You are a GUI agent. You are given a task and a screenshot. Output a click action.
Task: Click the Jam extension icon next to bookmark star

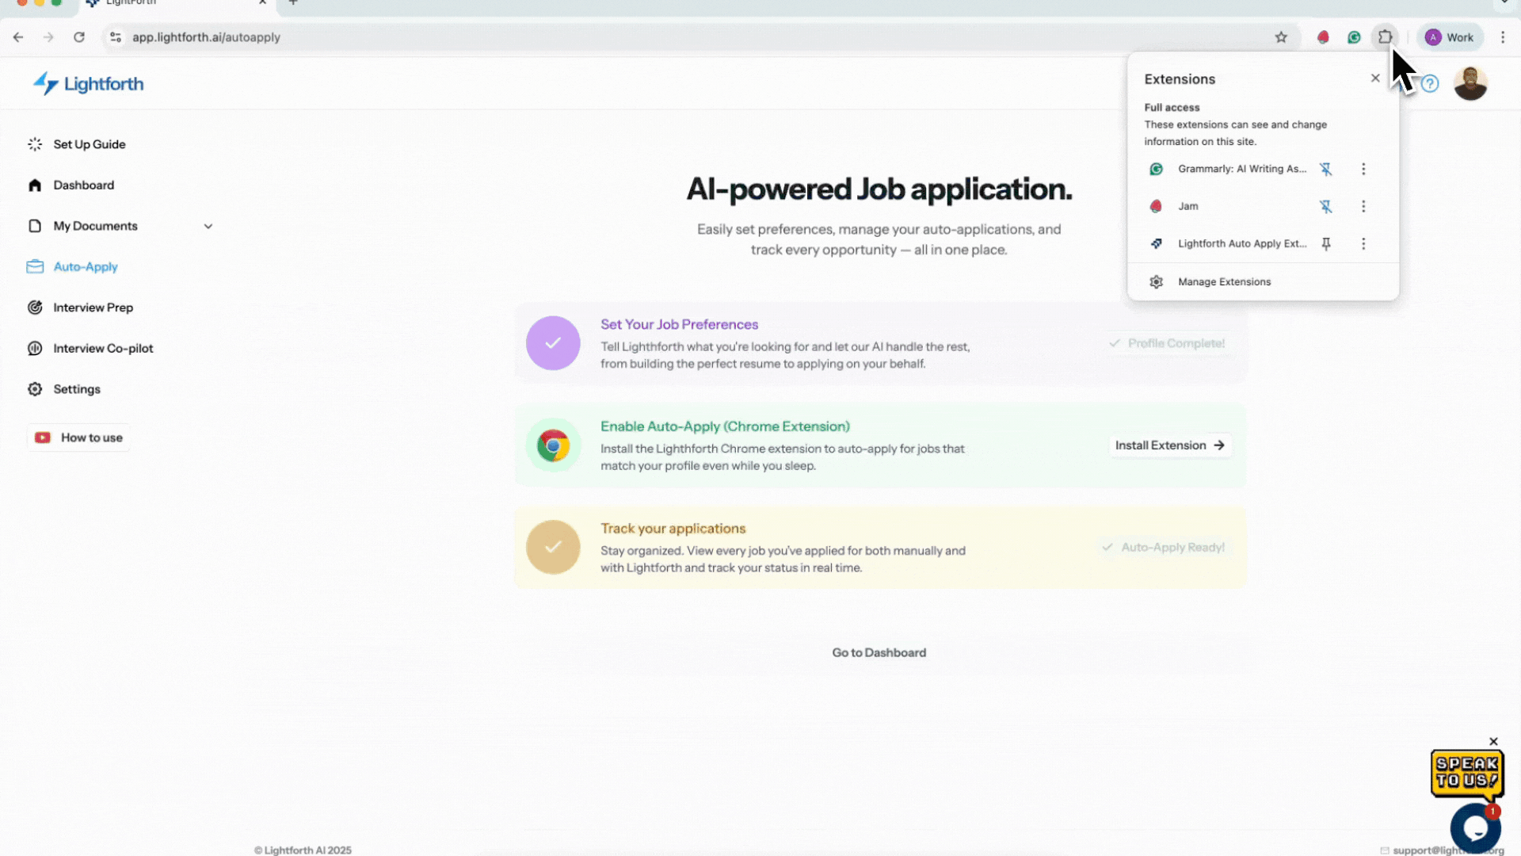[1323, 37]
